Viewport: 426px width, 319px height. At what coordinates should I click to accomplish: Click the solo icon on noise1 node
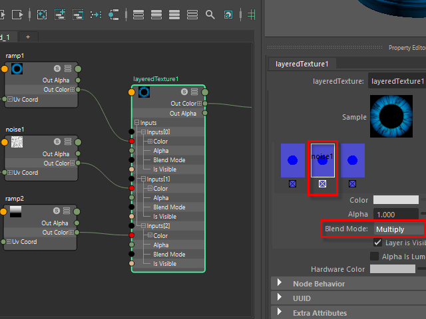coord(57,142)
